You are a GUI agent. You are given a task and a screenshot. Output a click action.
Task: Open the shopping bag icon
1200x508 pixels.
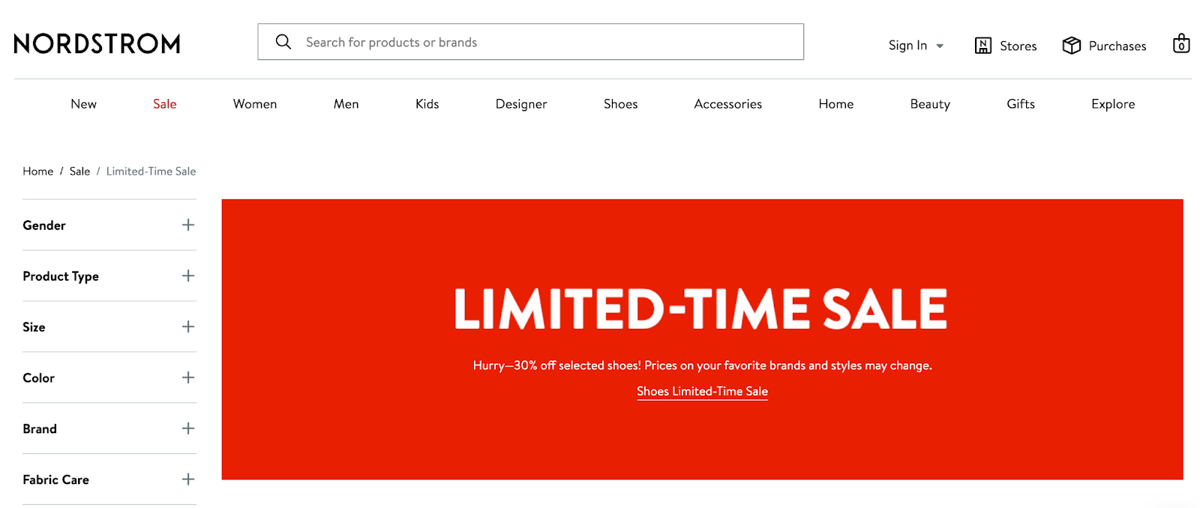click(1180, 43)
